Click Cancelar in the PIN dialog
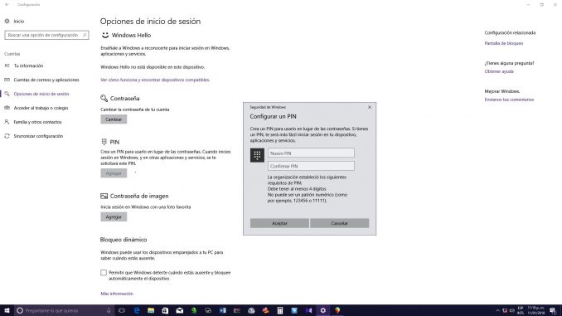Screen dimensions: 562x316 pyautogui.click(x=339, y=223)
